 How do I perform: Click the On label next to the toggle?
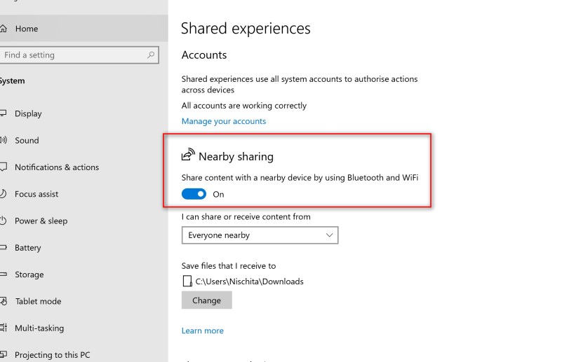[218, 195]
